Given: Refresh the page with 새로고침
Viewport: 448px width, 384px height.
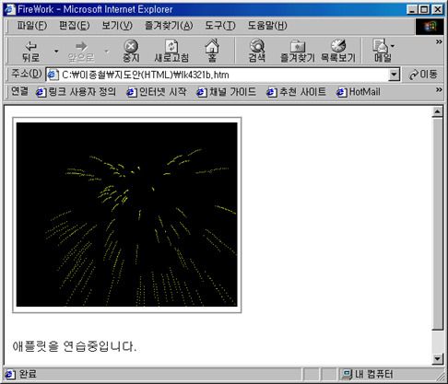Looking at the screenshot, I should [x=171, y=51].
